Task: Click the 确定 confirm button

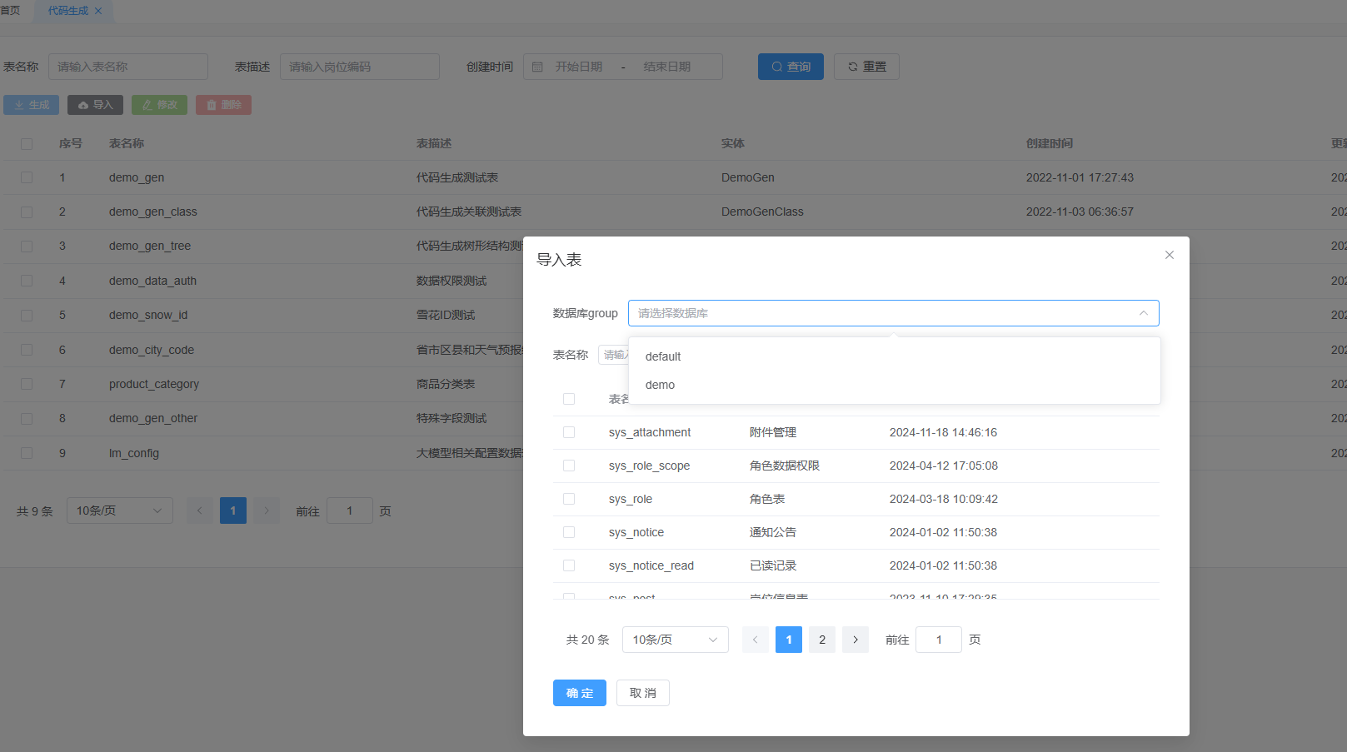Action: (x=579, y=693)
